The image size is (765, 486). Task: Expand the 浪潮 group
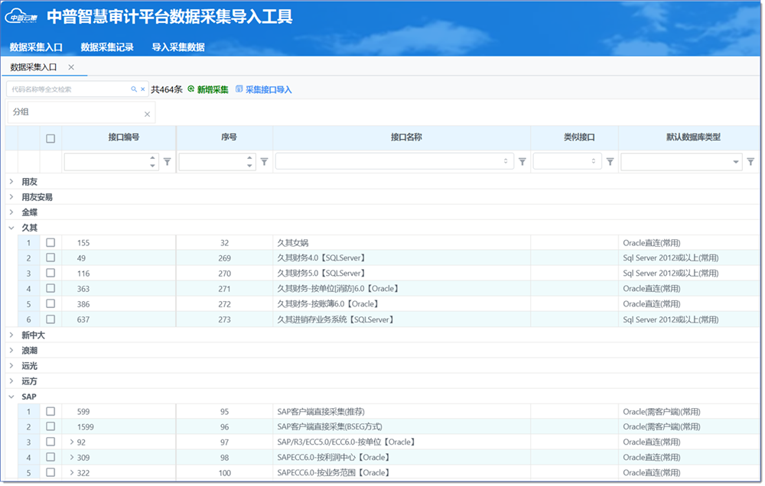click(11, 351)
